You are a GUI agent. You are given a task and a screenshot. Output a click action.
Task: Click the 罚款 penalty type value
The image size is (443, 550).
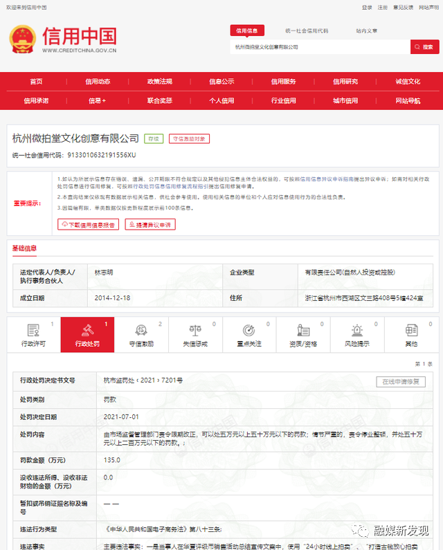tap(110, 399)
